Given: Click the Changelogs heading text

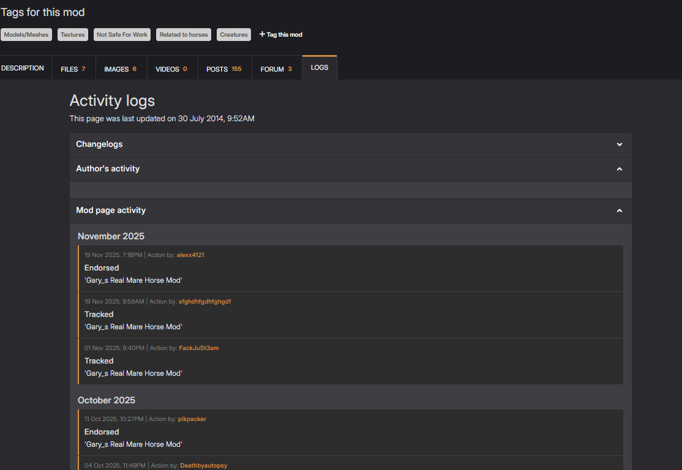Looking at the screenshot, I should point(99,144).
